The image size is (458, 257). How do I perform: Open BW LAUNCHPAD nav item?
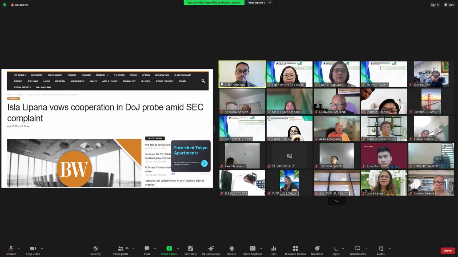pyautogui.click(x=43, y=87)
